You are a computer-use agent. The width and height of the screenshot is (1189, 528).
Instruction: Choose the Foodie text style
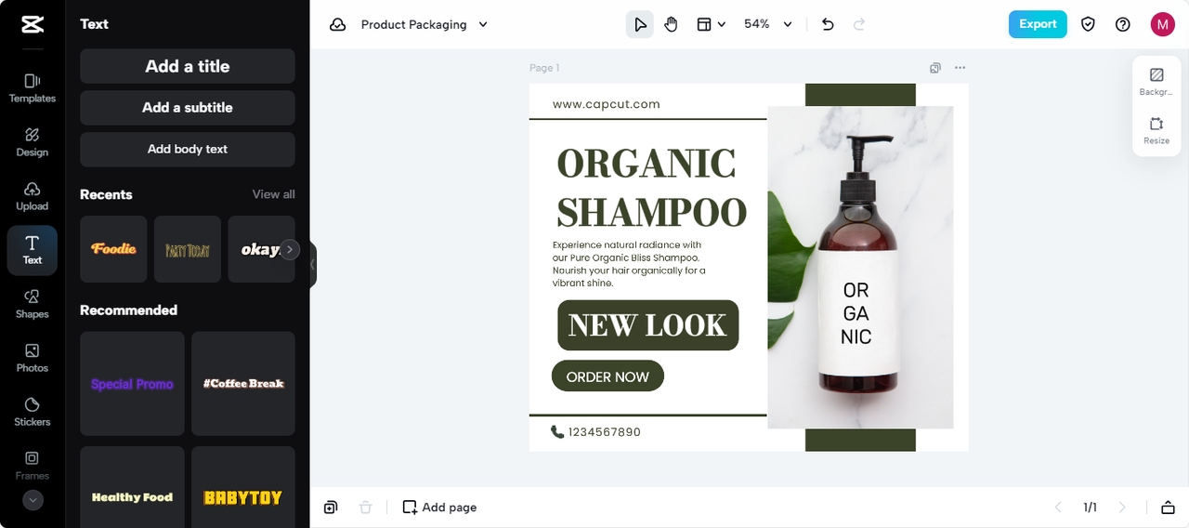(113, 249)
